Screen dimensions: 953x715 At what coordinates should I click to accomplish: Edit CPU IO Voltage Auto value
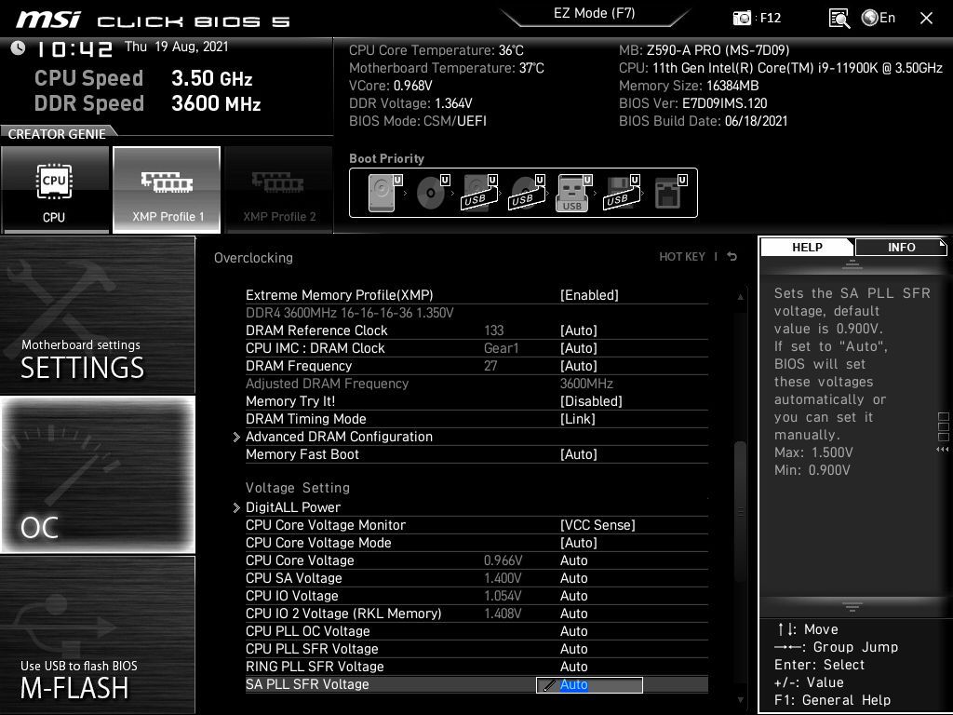click(573, 595)
